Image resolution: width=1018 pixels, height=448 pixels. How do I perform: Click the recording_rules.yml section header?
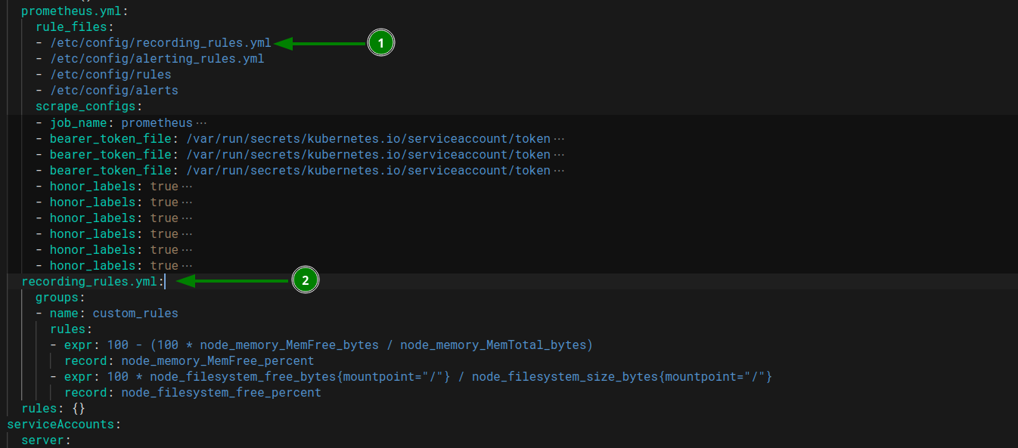click(x=89, y=281)
